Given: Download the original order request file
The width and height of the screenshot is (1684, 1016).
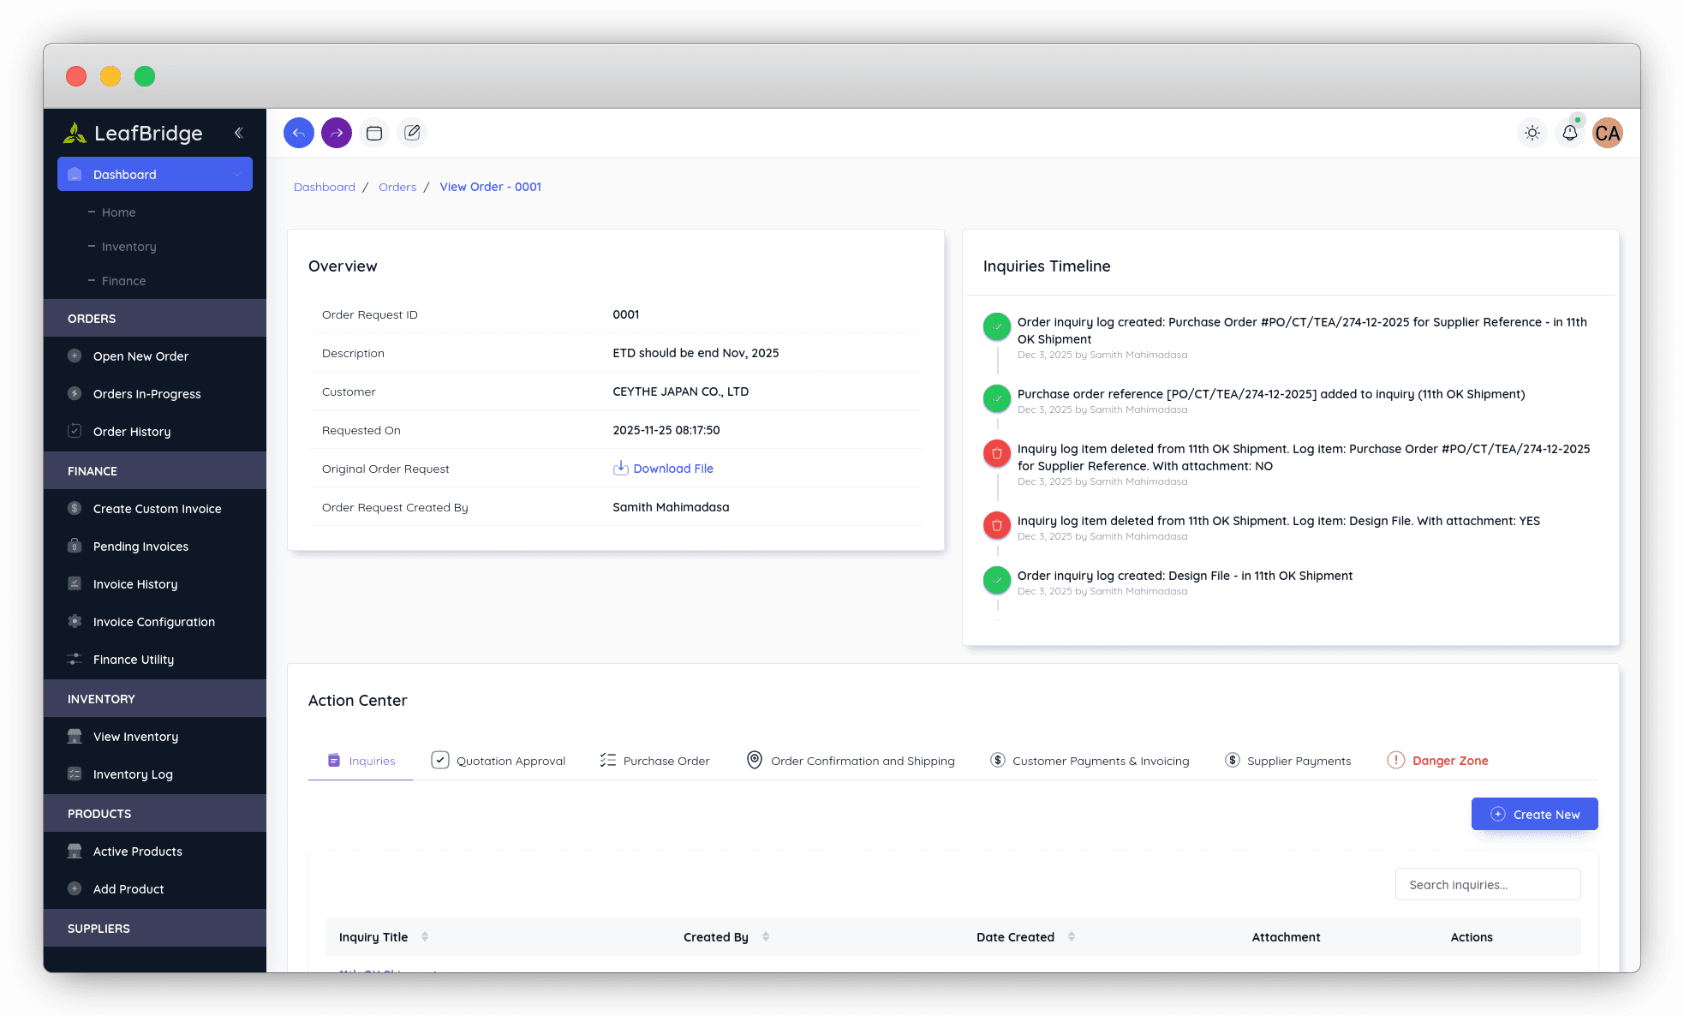Looking at the screenshot, I should click(673, 469).
